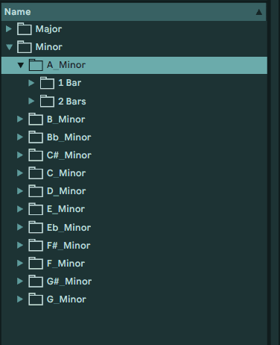
Task: Expand the Major folder arrow
Action: click(x=9, y=29)
